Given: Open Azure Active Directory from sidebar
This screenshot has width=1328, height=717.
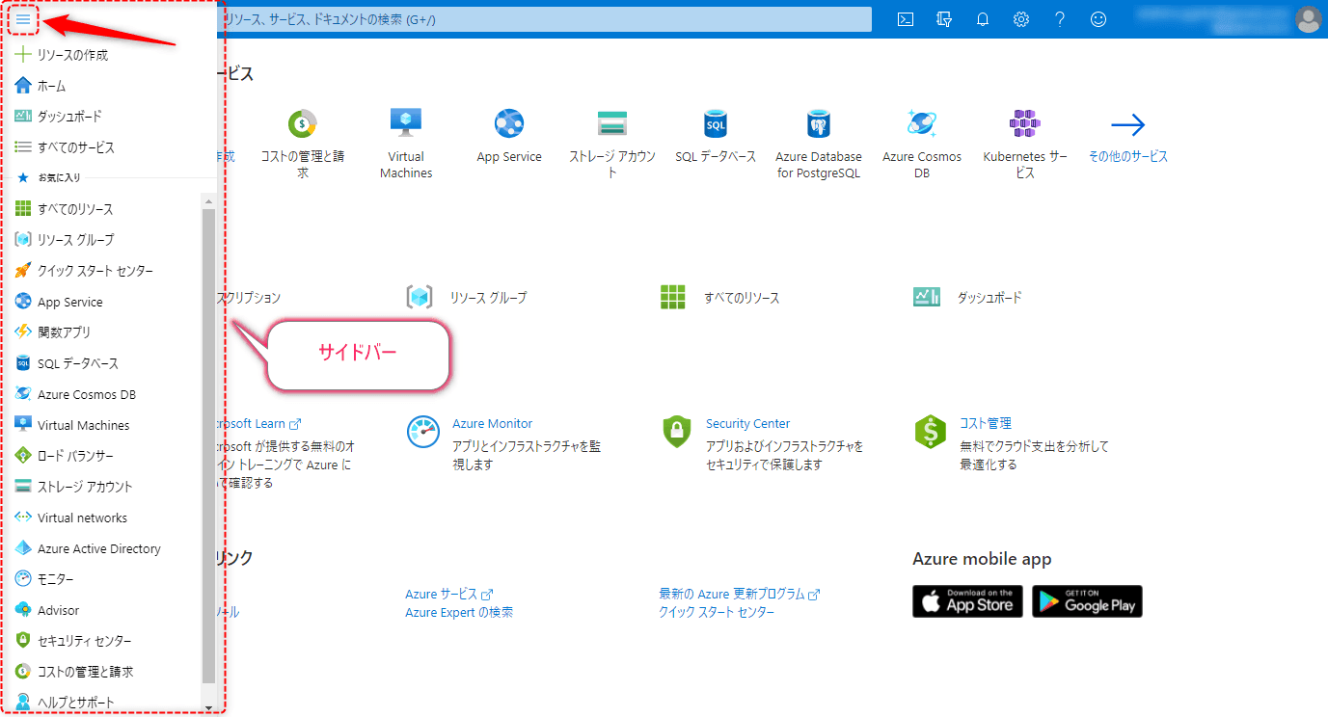Looking at the screenshot, I should pyautogui.click(x=98, y=548).
